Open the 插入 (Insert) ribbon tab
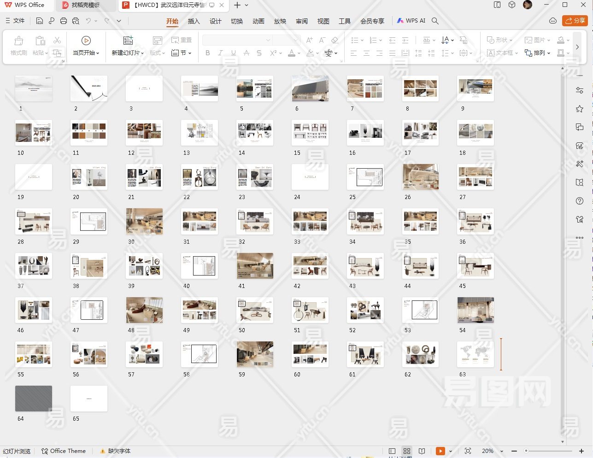Viewport: 593px width, 458px height. point(194,21)
